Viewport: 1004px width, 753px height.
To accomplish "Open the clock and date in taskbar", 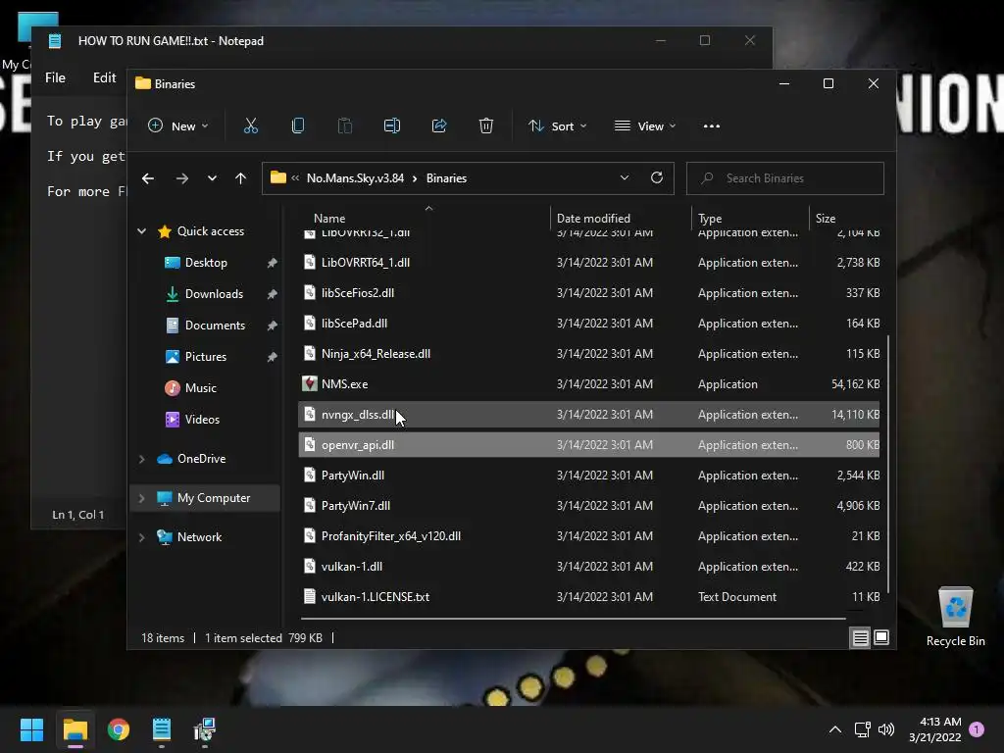I will pyautogui.click(x=934, y=729).
